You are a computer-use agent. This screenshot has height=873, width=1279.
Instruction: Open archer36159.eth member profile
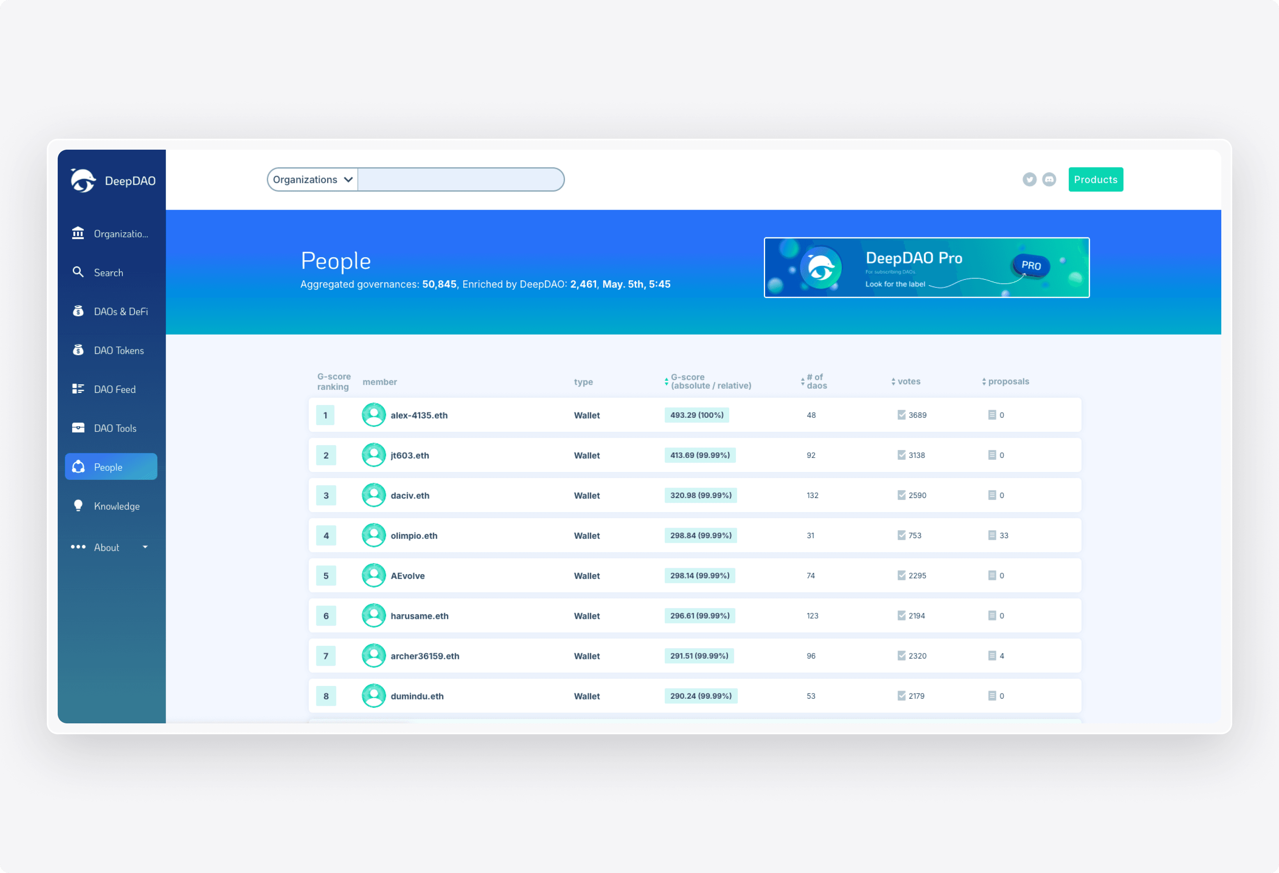(425, 656)
